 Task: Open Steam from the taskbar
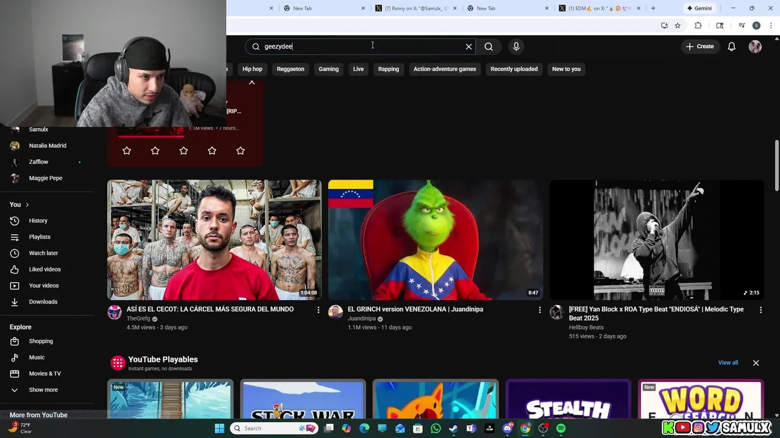click(x=453, y=428)
